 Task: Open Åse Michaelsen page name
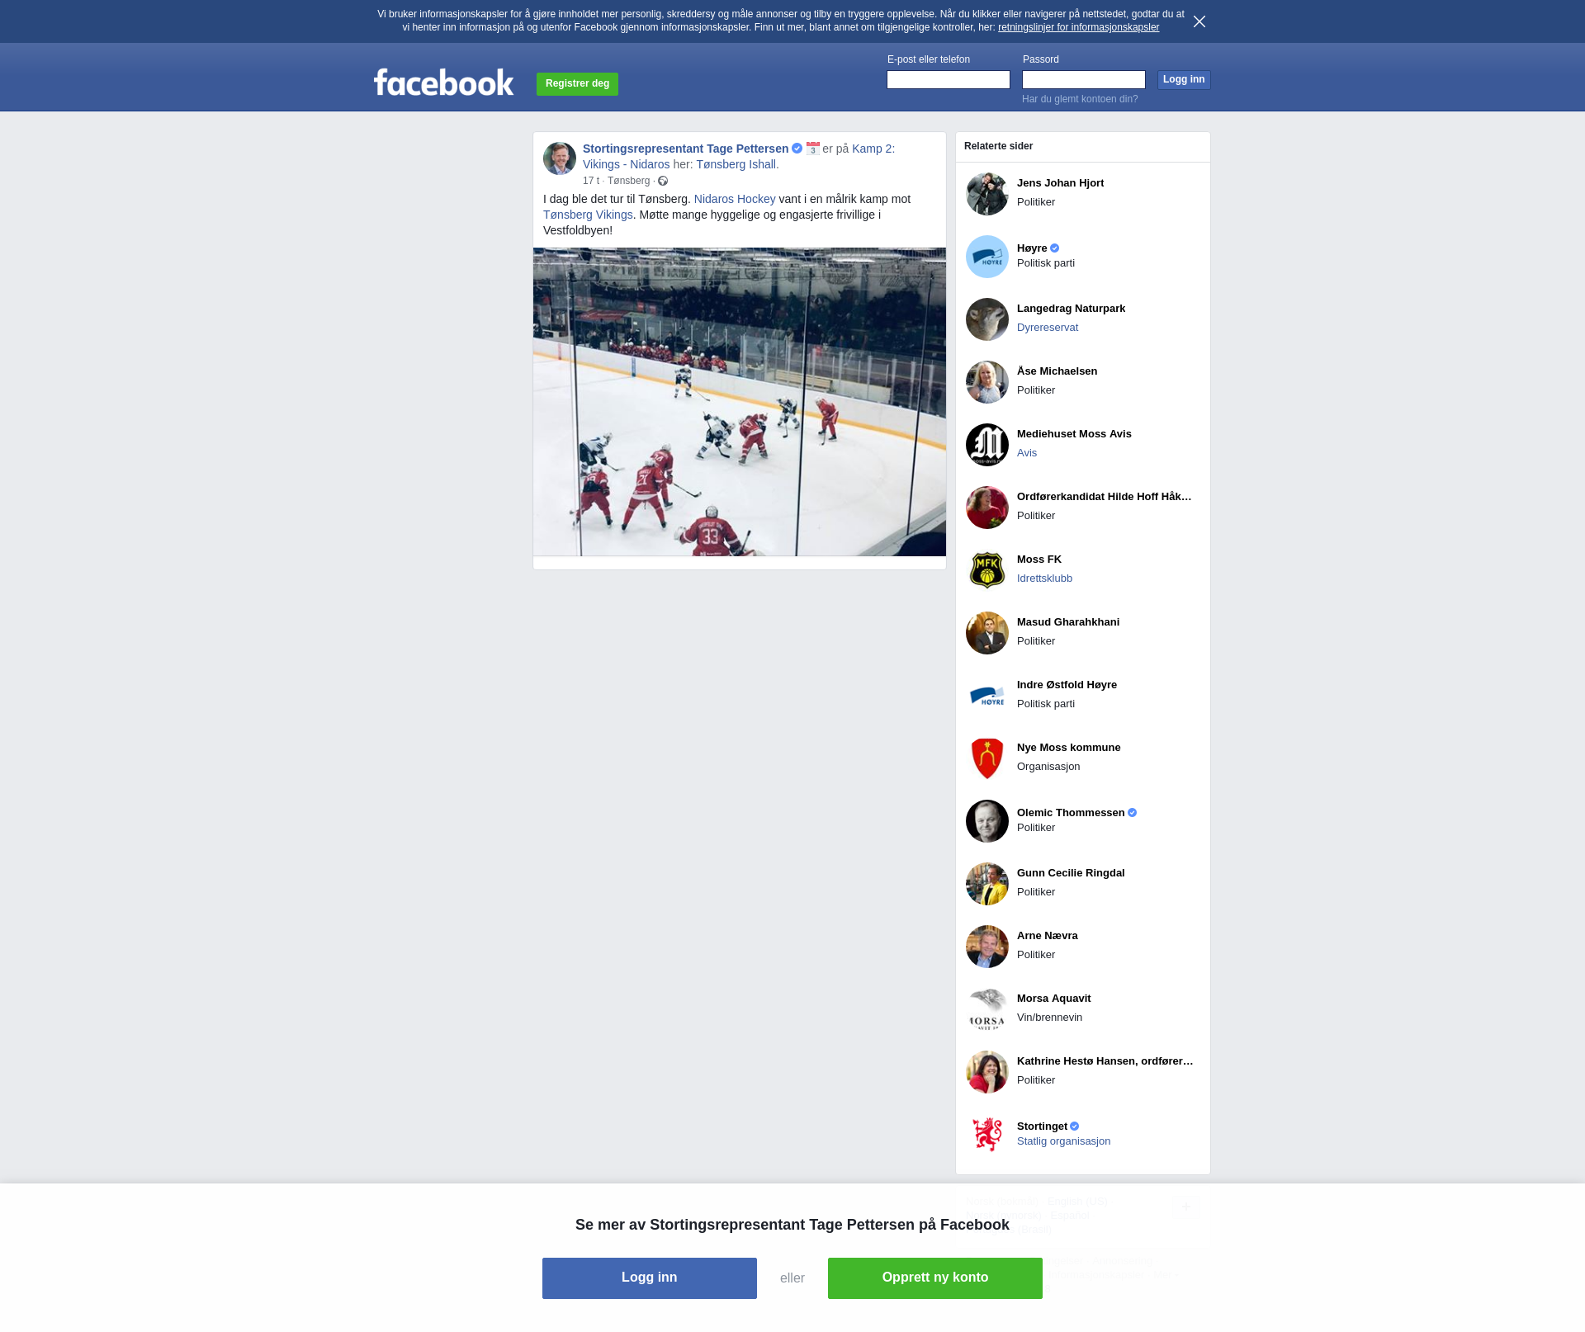coord(1057,371)
